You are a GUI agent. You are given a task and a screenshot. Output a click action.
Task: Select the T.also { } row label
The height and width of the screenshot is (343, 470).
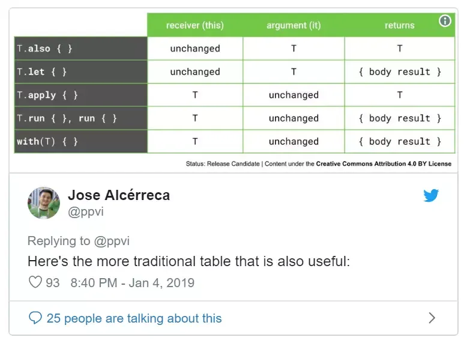[x=45, y=49]
